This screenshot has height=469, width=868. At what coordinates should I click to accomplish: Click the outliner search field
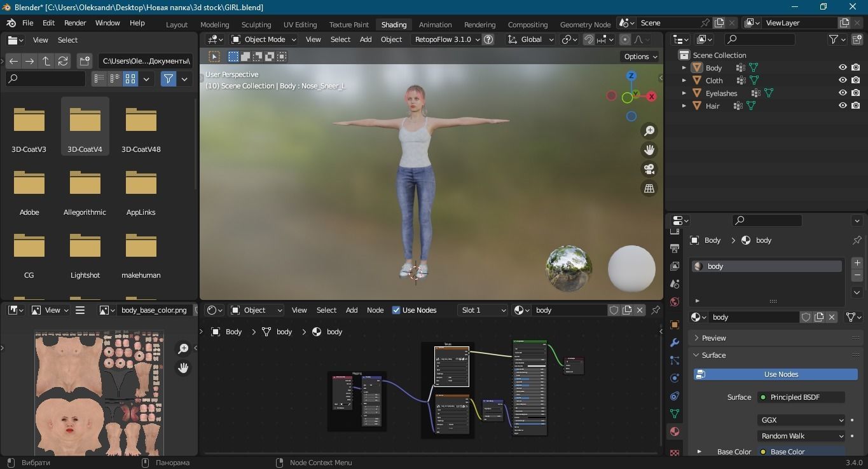[x=760, y=39]
